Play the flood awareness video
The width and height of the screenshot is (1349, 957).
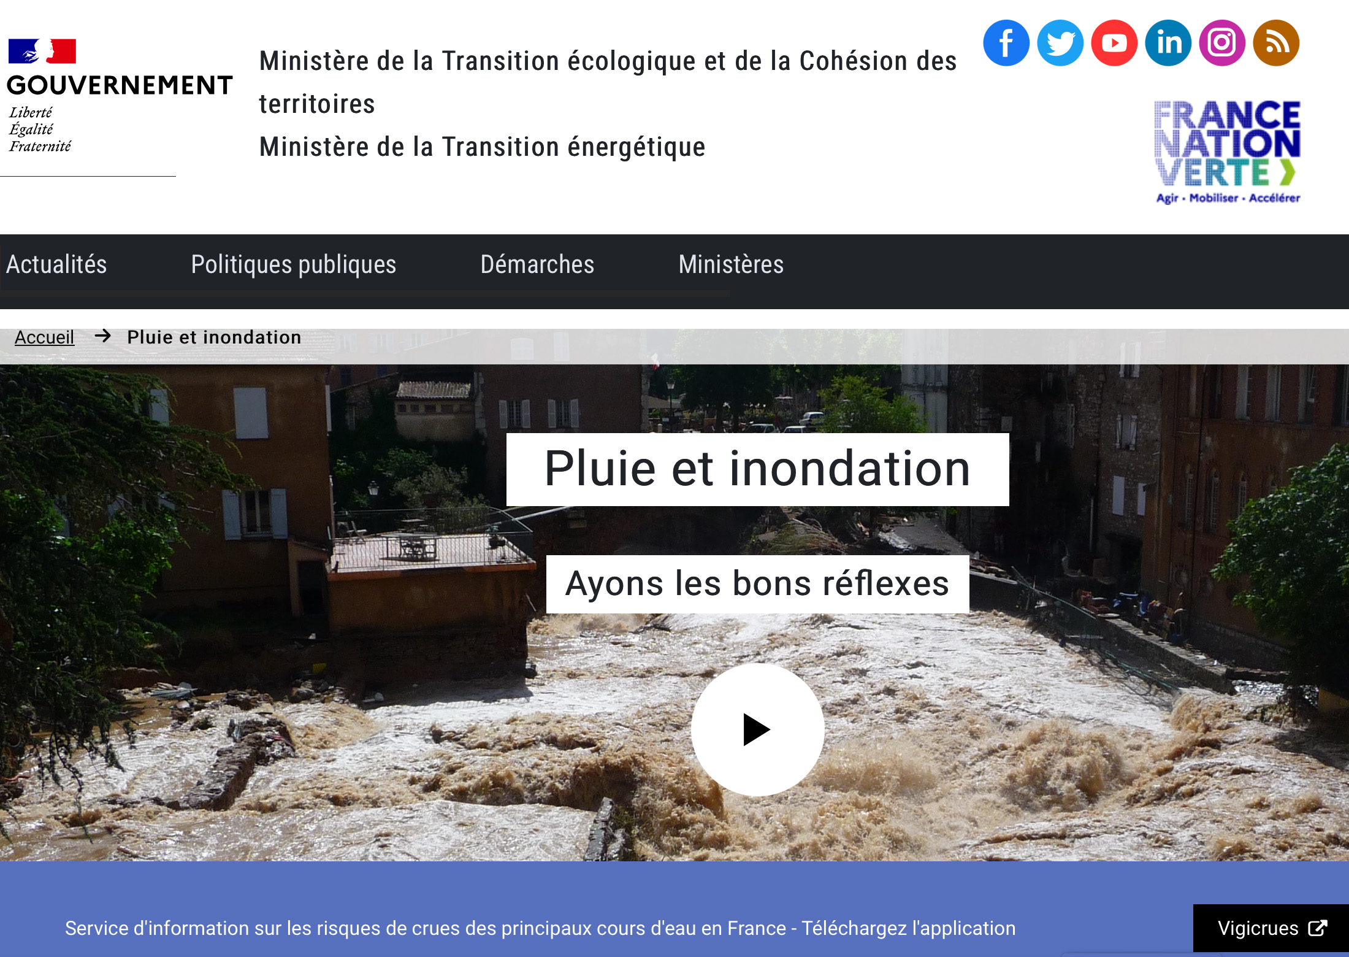(x=757, y=729)
